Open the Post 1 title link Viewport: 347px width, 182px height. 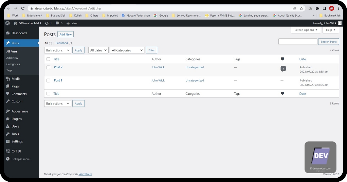[58, 80]
